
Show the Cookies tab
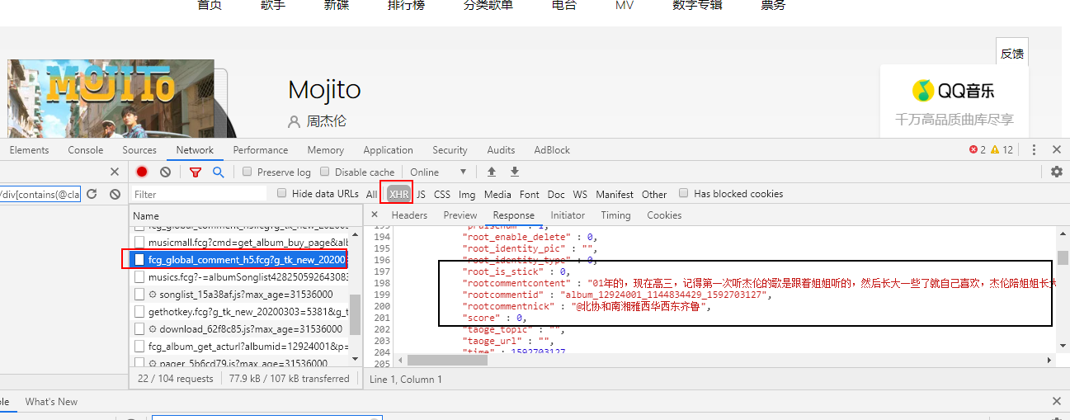(x=664, y=215)
